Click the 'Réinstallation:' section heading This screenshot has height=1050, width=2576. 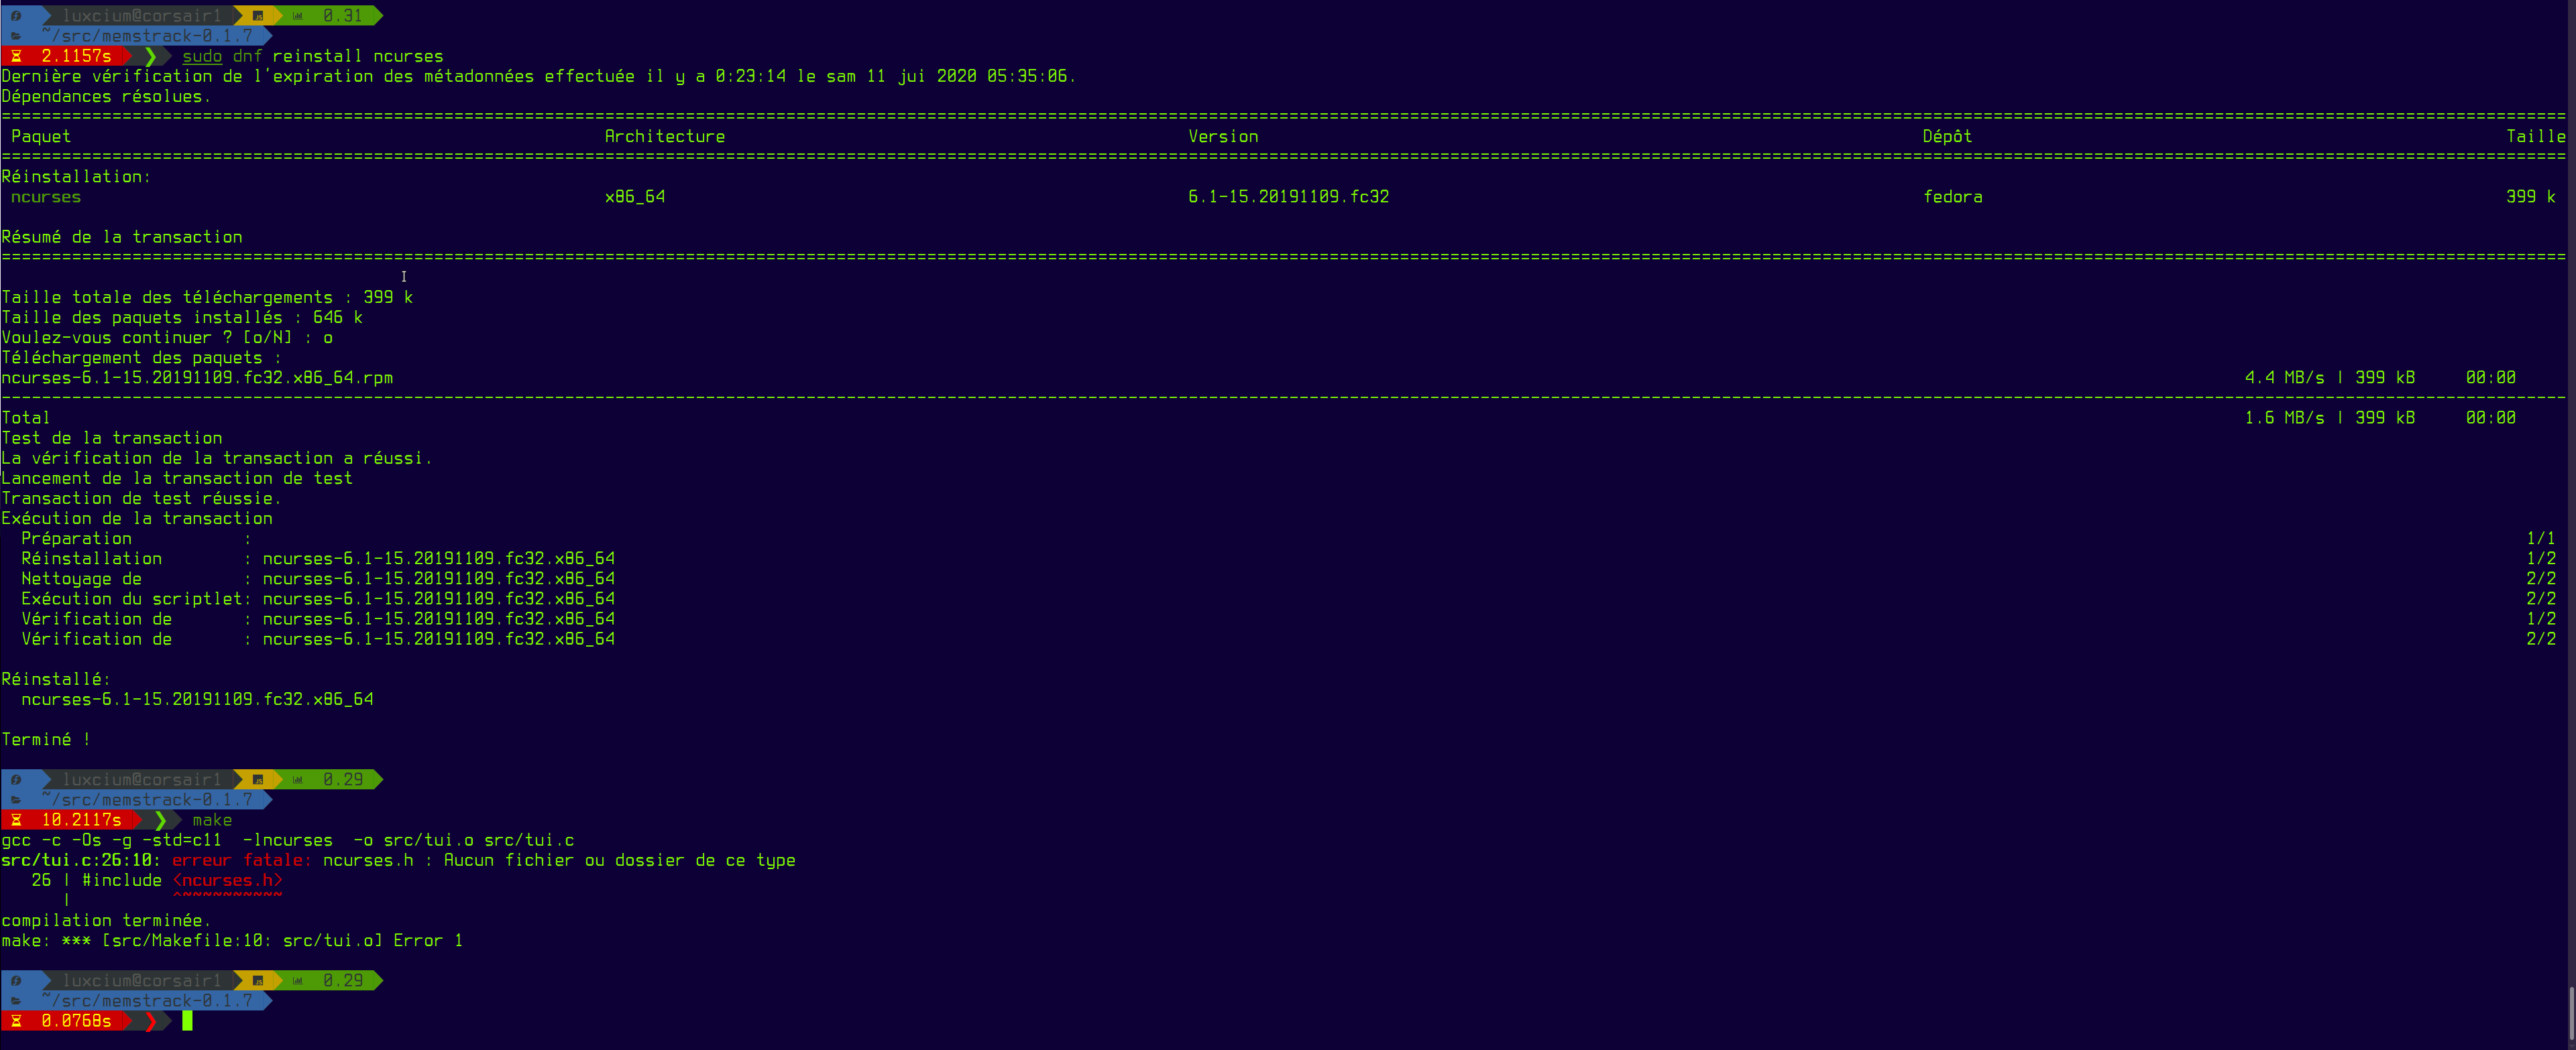pyautogui.click(x=76, y=176)
